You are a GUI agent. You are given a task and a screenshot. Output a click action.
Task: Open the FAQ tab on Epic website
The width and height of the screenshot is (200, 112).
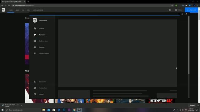click(23, 10)
